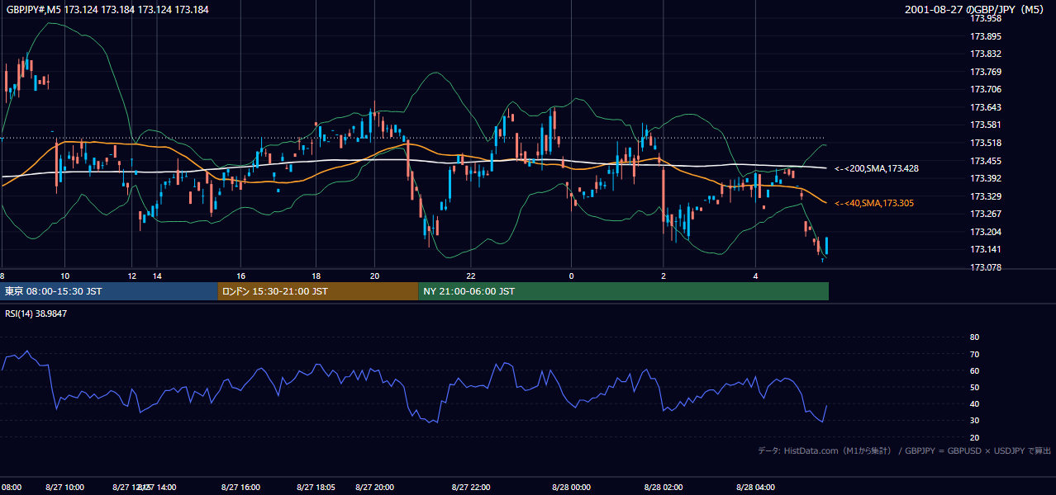Click RSI scale value 40
This screenshot has width=1056, height=495.
click(974, 403)
